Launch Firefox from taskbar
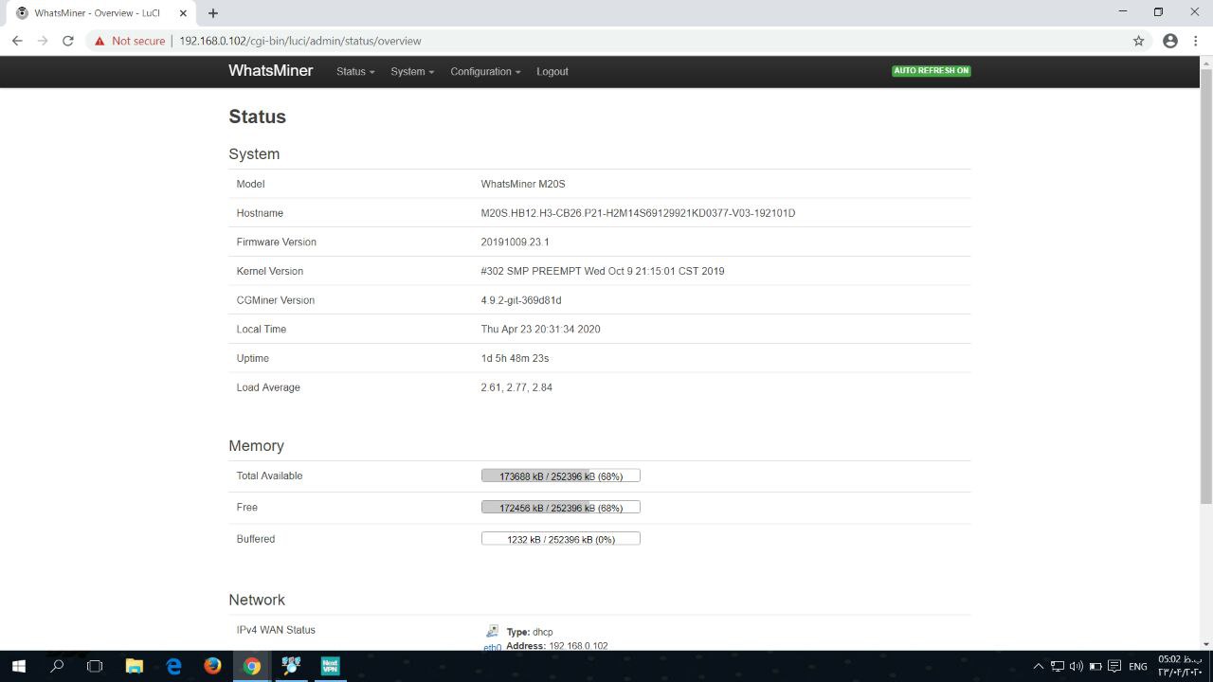Screen dimensions: 1213x682 tap(212, 666)
